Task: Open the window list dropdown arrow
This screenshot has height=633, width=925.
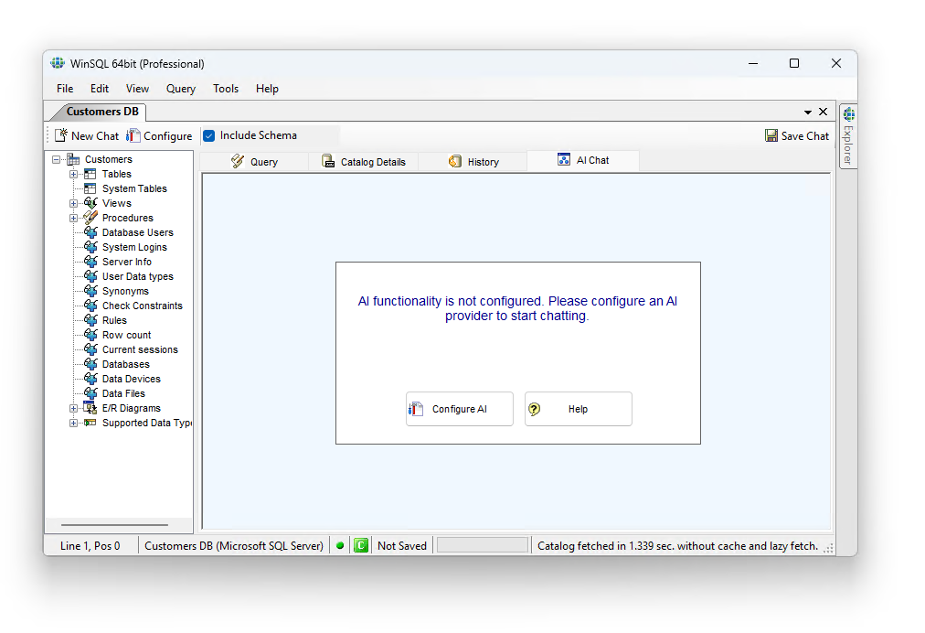Action: pos(808,113)
